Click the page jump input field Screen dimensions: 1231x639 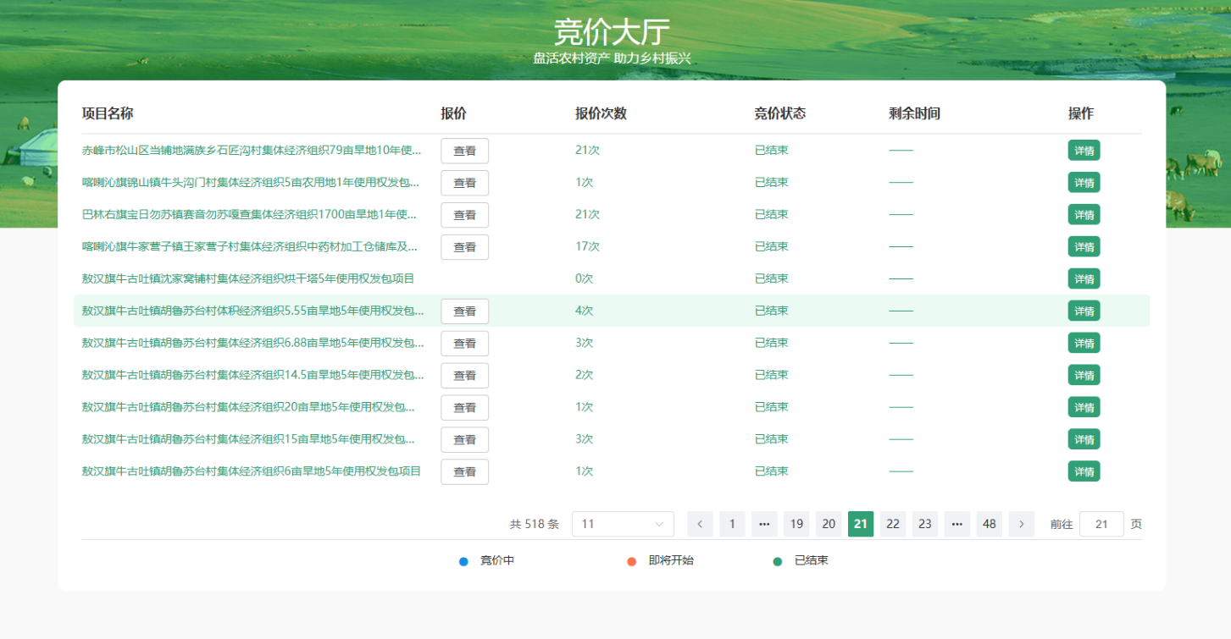pyautogui.click(x=1101, y=524)
